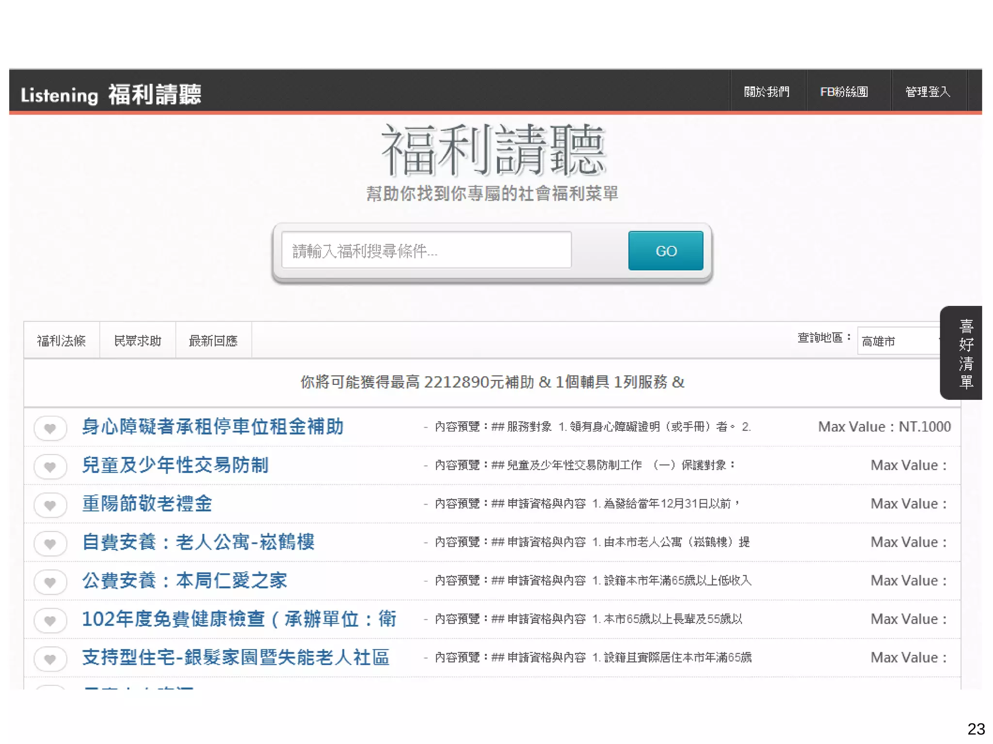Viewport: 993px width, 744px height.
Task: Favorite the 身心障礙者承租停車位租金補助 heart icon
Action: [50, 428]
